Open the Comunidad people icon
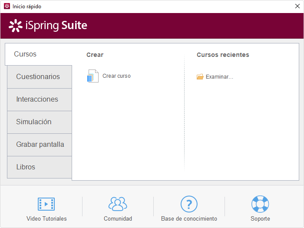The height and width of the screenshot is (228, 304). tap(118, 204)
